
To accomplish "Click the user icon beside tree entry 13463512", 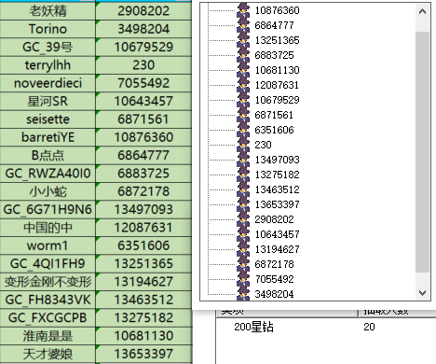I will coord(243,189).
